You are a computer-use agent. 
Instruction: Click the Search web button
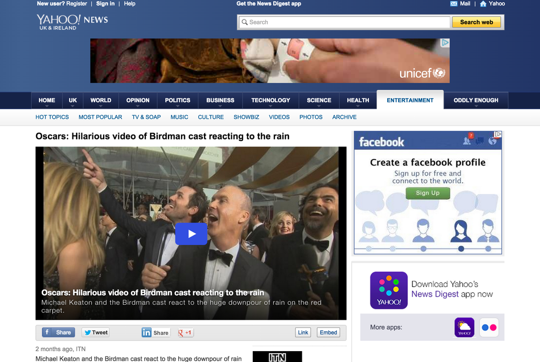(476, 22)
